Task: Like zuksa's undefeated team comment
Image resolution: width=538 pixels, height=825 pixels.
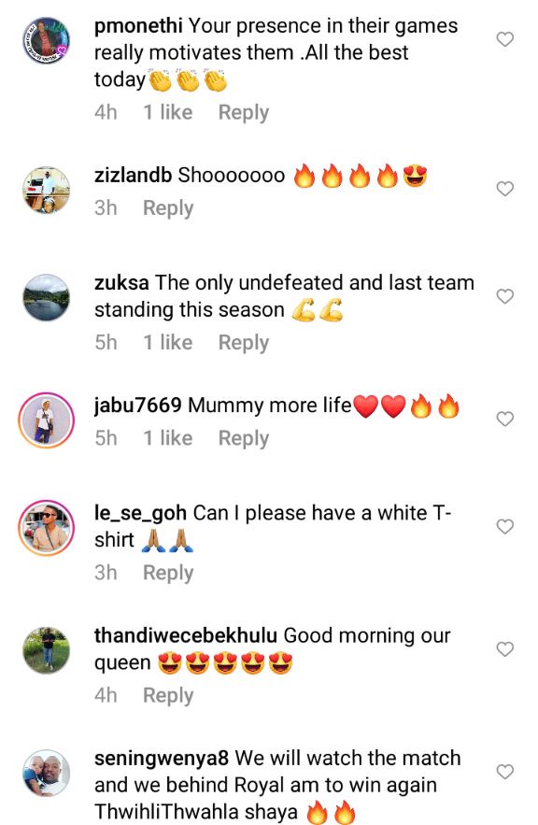Action: (x=505, y=296)
